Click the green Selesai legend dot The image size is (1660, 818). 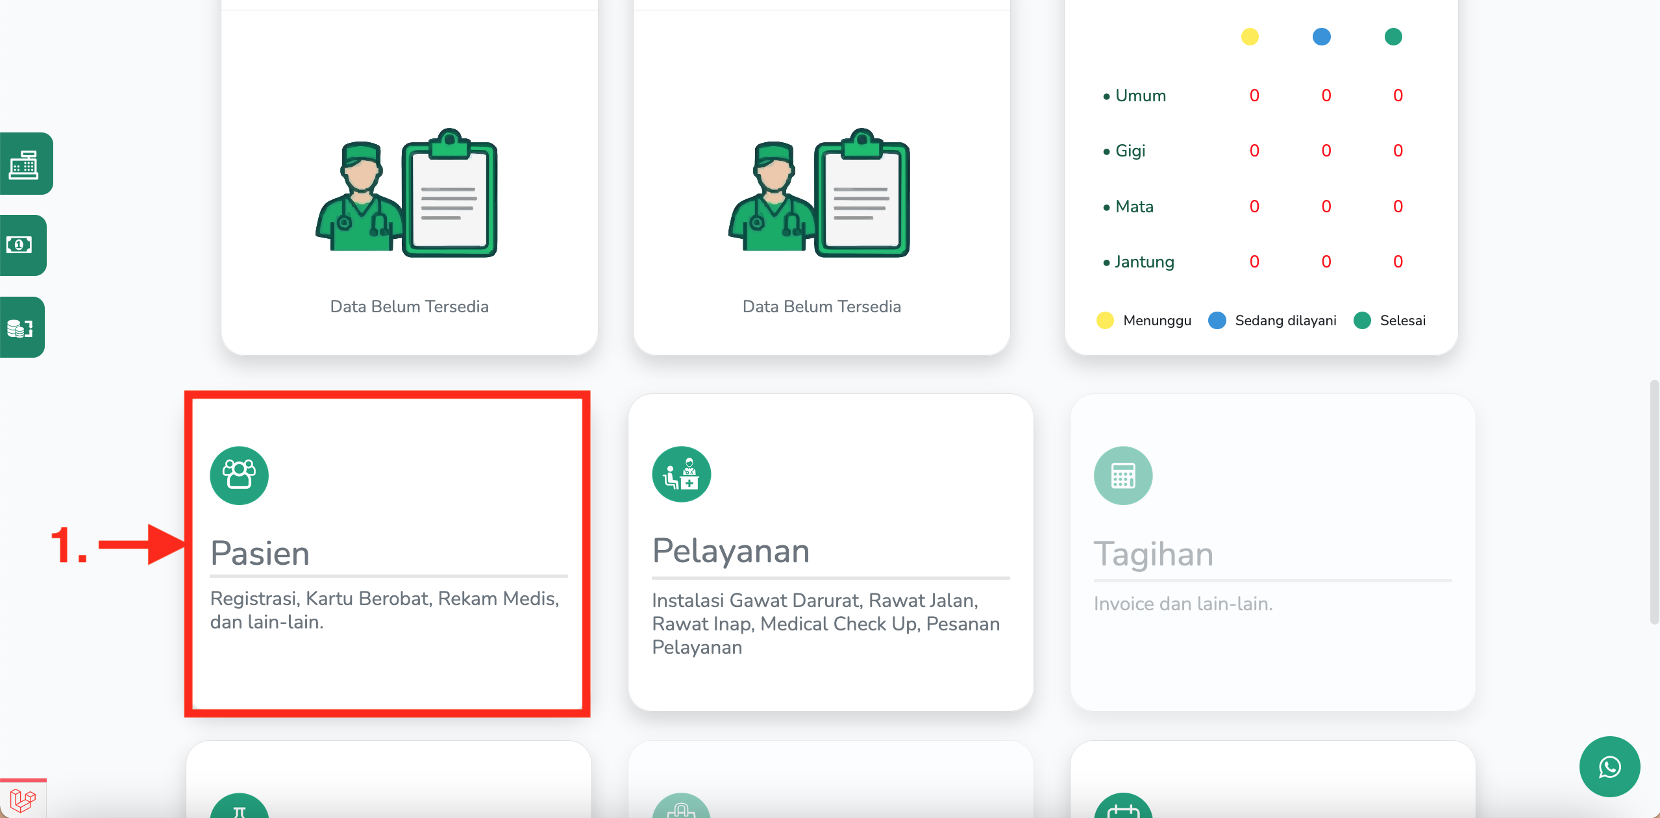[x=1362, y=320]
